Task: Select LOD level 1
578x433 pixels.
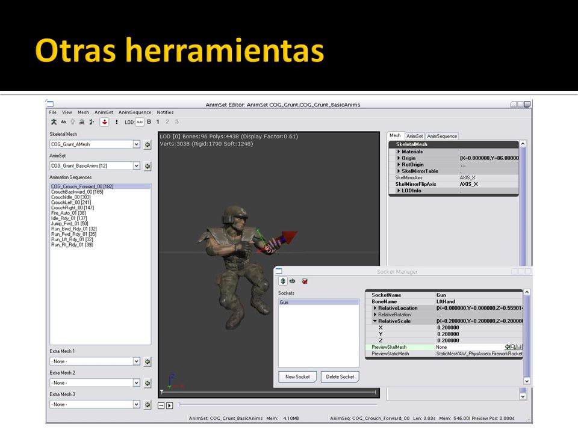Action: point(158,122)
